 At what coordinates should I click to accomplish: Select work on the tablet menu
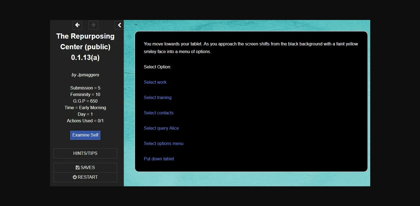[155, 82]
